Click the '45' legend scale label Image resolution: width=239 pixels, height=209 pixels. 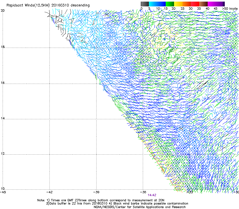pyautogui.click(x=215, y=9)
